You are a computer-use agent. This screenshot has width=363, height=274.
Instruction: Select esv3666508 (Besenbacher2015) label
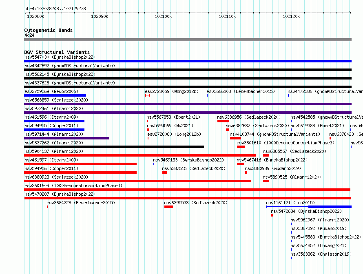[241, 91]
